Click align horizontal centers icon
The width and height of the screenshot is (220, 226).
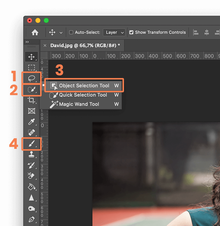coord(207,32)
